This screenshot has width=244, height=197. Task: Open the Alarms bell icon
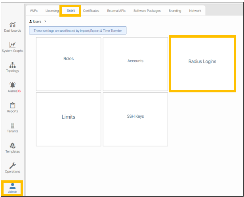coord(12,85)
